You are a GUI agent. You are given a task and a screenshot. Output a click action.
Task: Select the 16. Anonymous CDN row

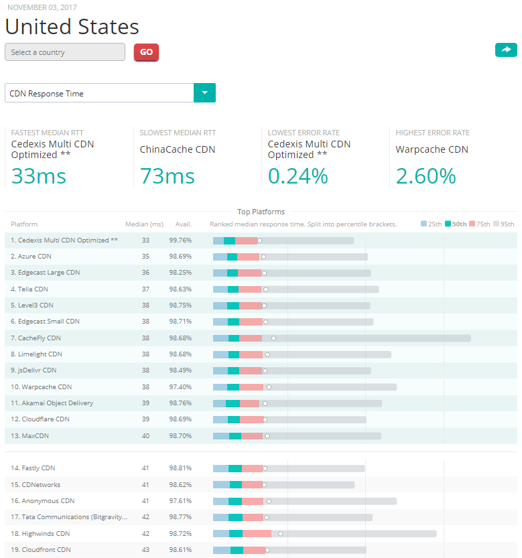(261, 500)
